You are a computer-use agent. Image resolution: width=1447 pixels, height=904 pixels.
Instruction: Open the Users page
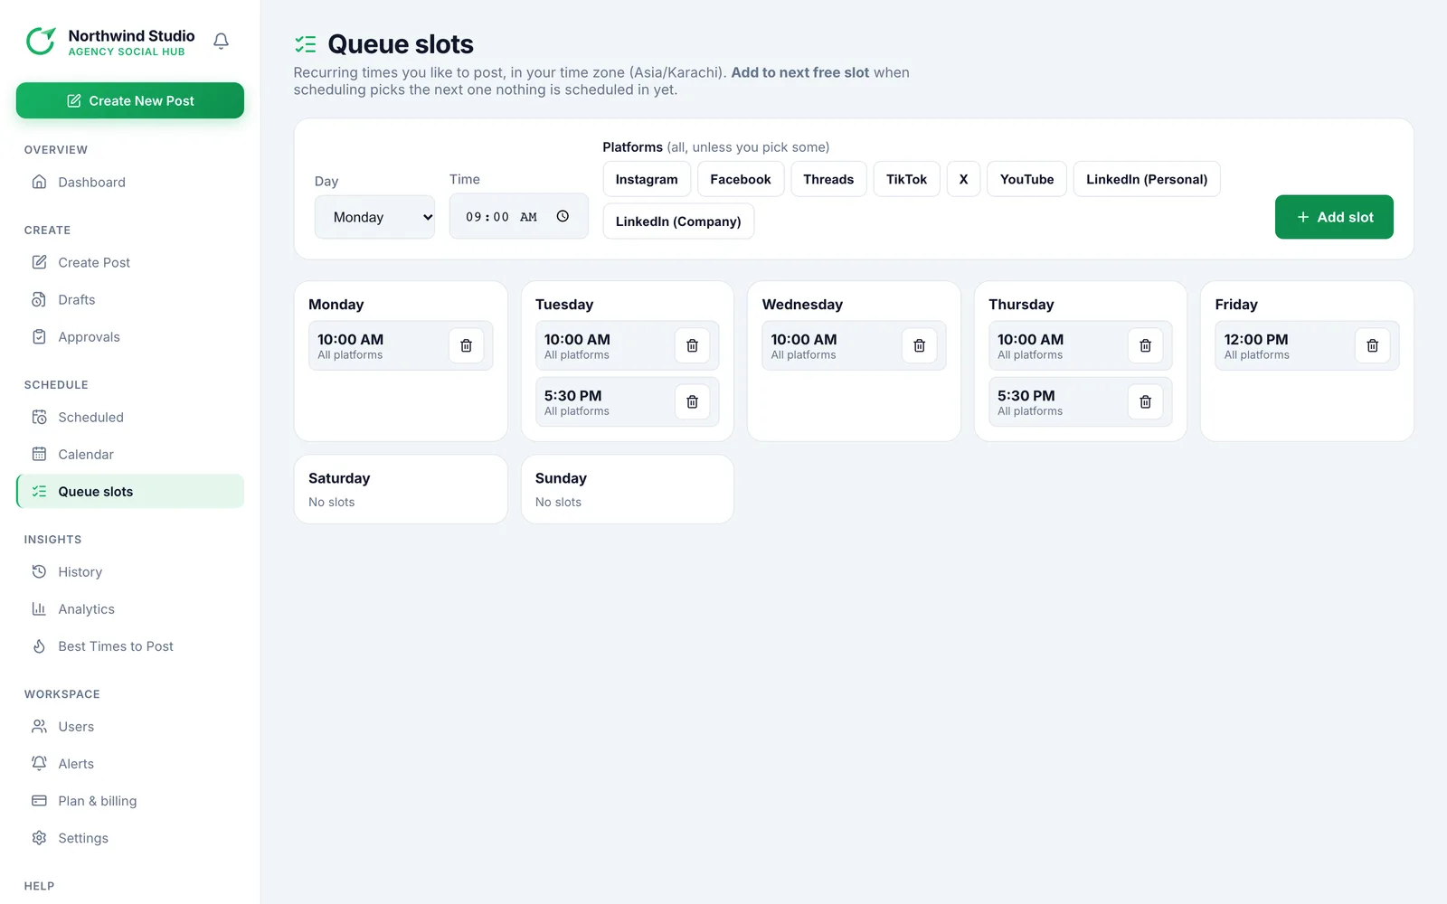pos(130,726)
